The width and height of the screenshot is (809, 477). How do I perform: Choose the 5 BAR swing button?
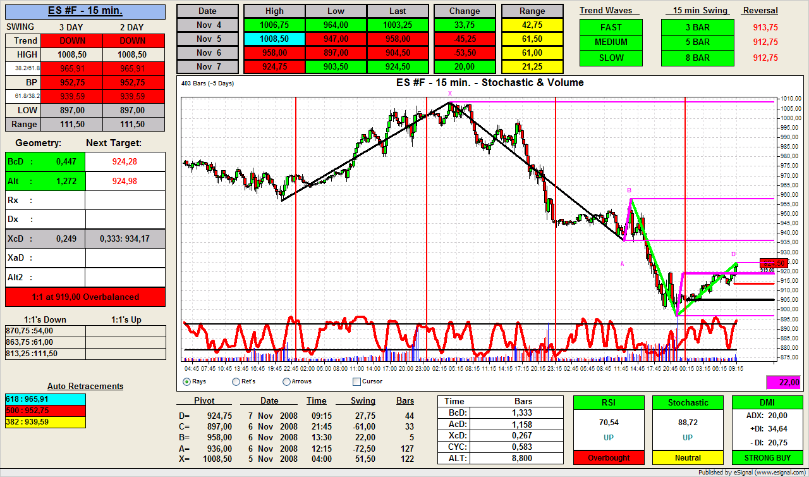click(697, 42)
